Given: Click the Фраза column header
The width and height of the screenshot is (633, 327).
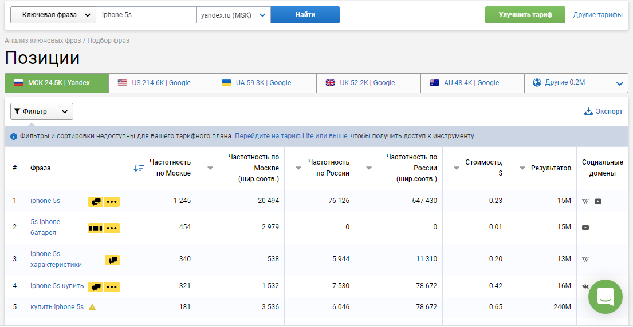Looking at the screenshot, I should (40, 168).
